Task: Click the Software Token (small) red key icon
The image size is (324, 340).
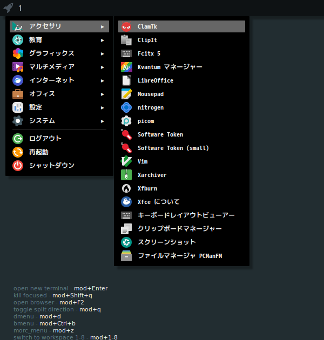Action: coord(126,148)
